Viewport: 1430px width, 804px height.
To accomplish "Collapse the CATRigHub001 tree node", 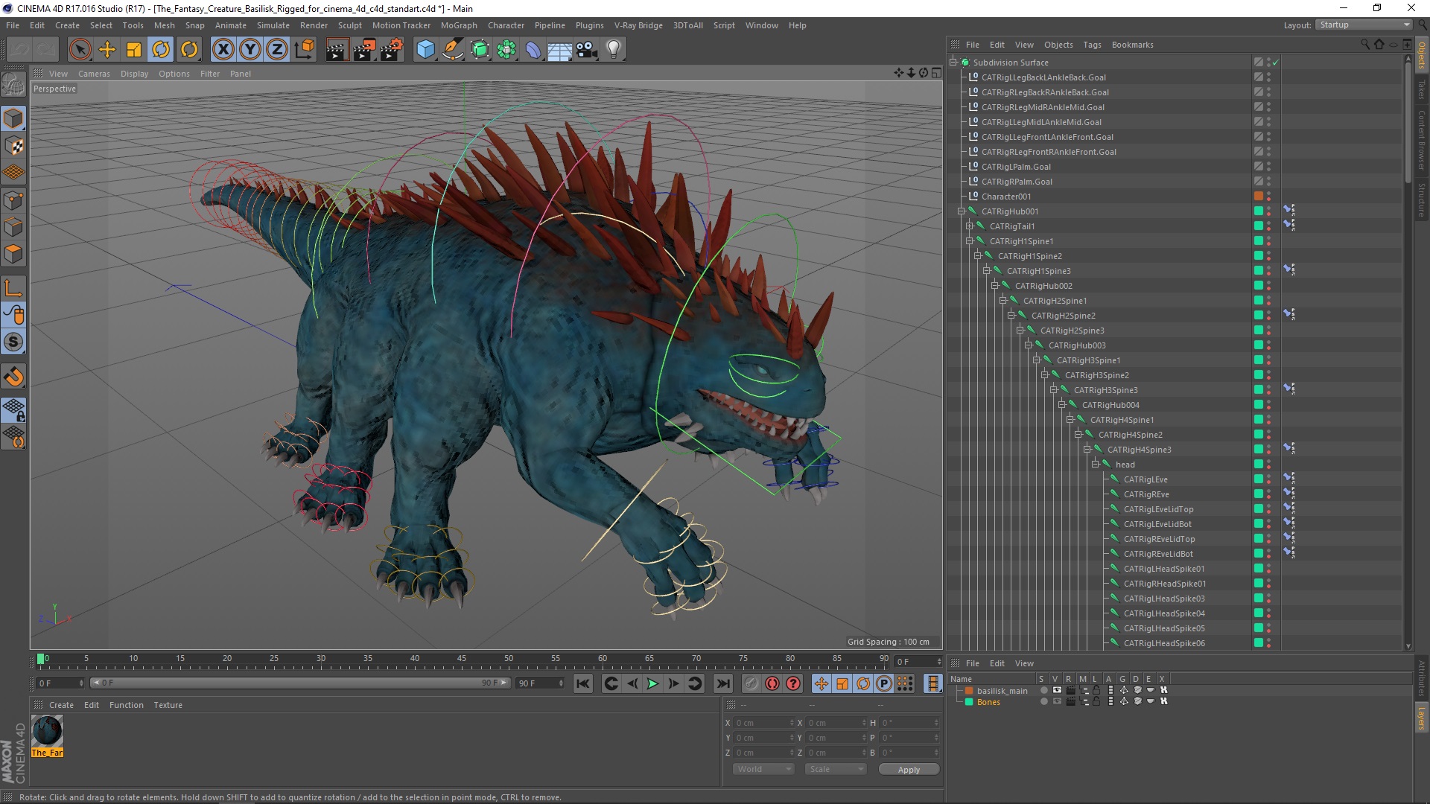I will click(962, 211).
